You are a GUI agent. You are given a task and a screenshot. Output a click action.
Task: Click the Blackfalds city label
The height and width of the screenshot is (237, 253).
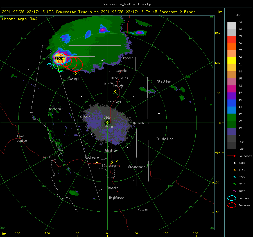pos(119,78)
